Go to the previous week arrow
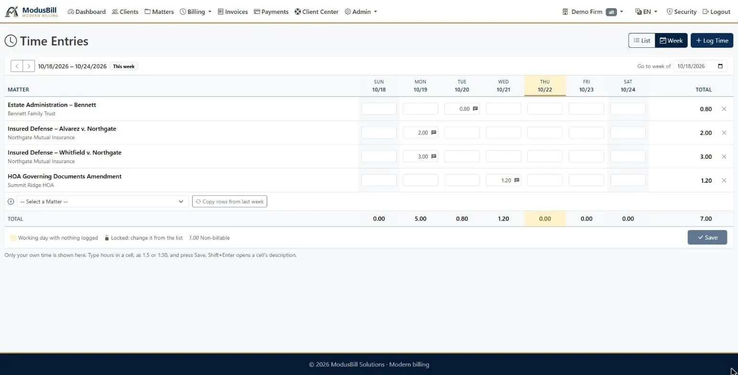 coord(17,66)
